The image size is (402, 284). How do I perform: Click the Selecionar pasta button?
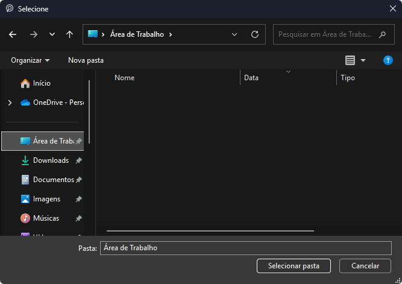[x=294, y=266]
